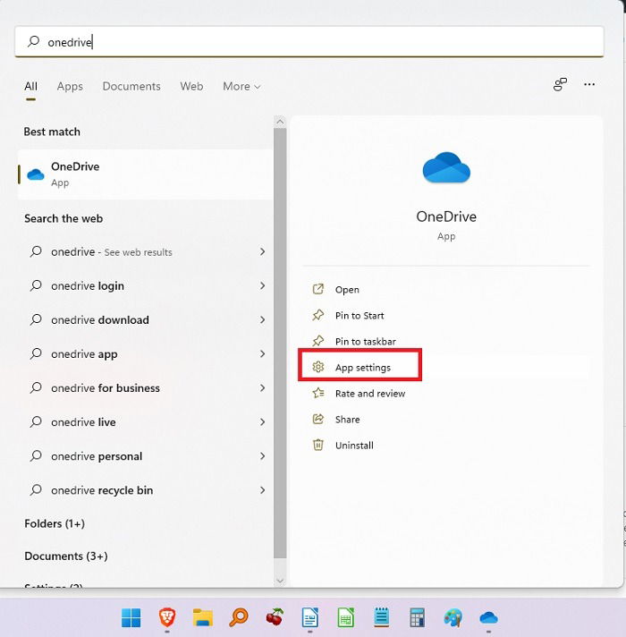This screenshot has height=637, width=626.
Task: Launch Brave browser from taskbar
Action: [x=167, y=617]
